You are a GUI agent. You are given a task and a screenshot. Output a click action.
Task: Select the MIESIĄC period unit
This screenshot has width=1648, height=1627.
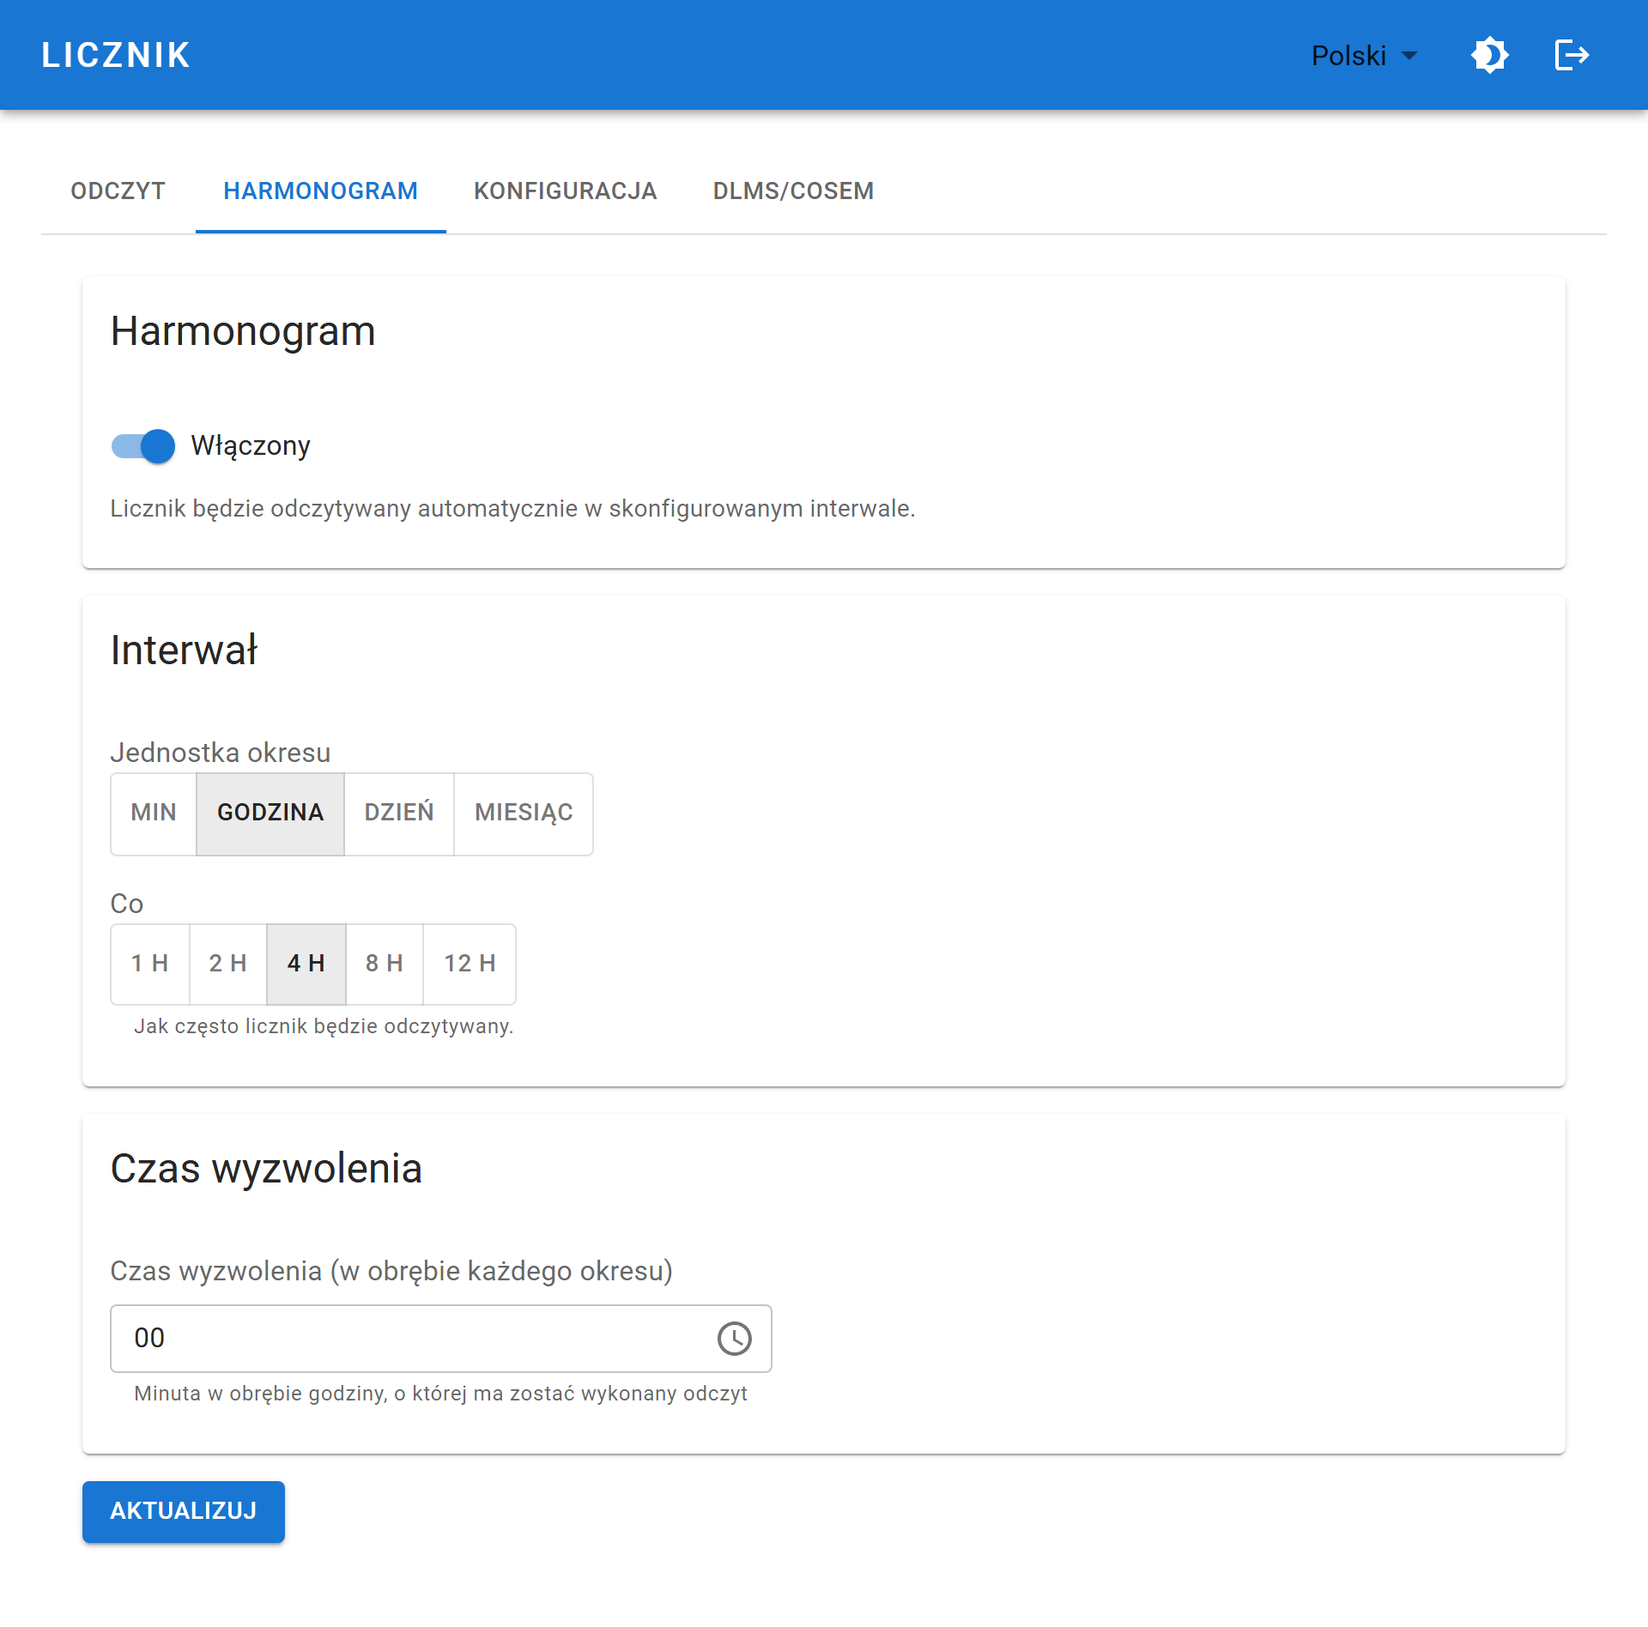524,813
